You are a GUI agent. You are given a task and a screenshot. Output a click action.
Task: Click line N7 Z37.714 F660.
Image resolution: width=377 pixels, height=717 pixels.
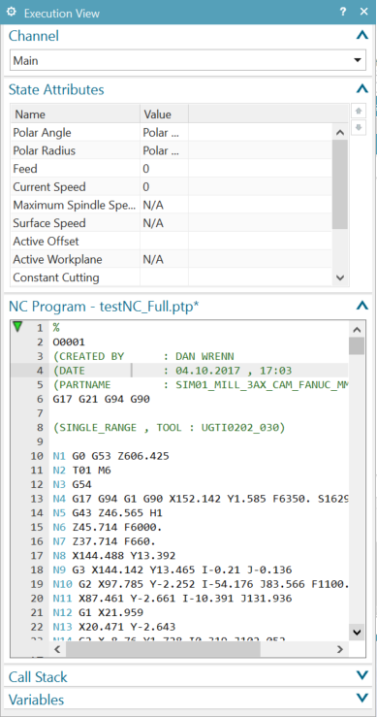click(x=105, y=541)
